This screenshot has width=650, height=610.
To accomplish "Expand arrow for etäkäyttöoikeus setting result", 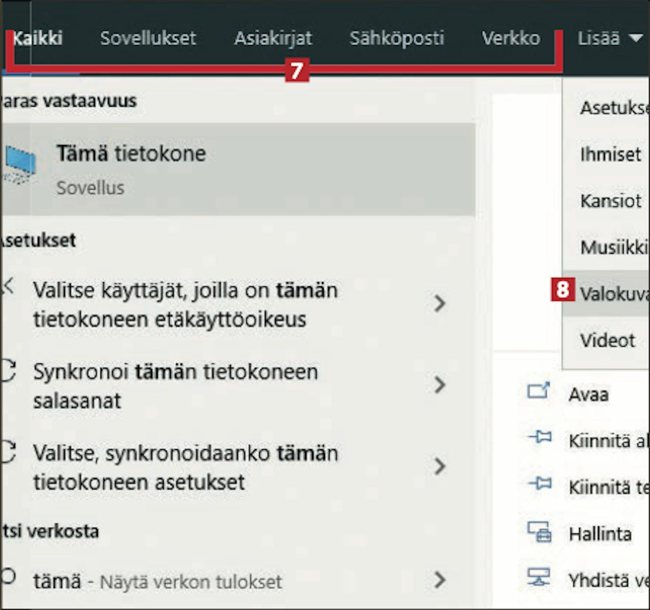I will click(439, 304).
